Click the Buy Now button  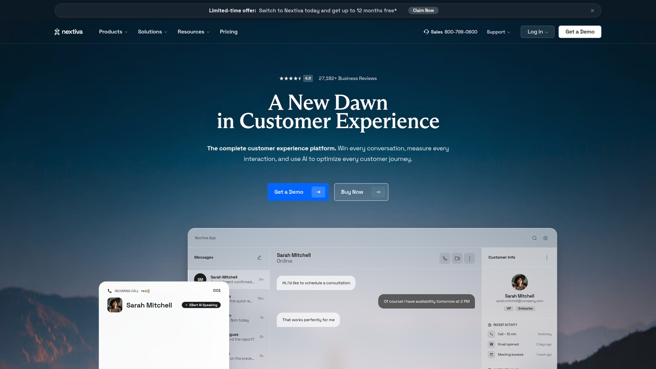(x=361, y=192)
